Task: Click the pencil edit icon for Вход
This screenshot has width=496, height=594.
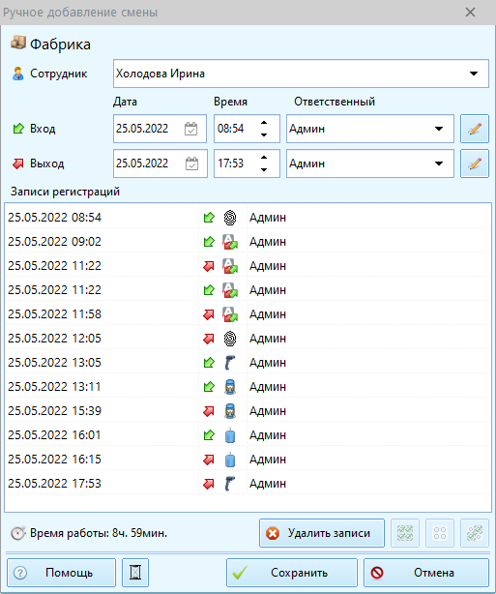Action: coord(475,129)
